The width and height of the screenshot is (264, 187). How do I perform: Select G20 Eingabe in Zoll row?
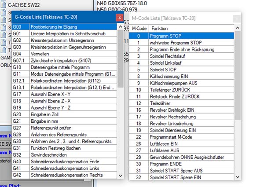click(x=64, y=114)
